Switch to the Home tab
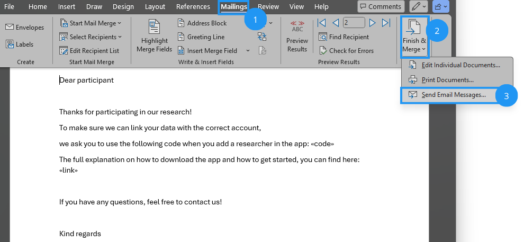The width and height of the screenshot is (524, 242). pos(38,6)
